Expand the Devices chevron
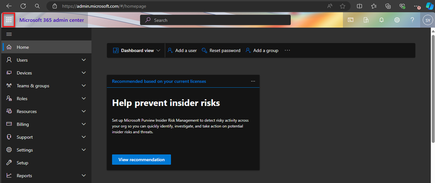 [x=84, y=73]
